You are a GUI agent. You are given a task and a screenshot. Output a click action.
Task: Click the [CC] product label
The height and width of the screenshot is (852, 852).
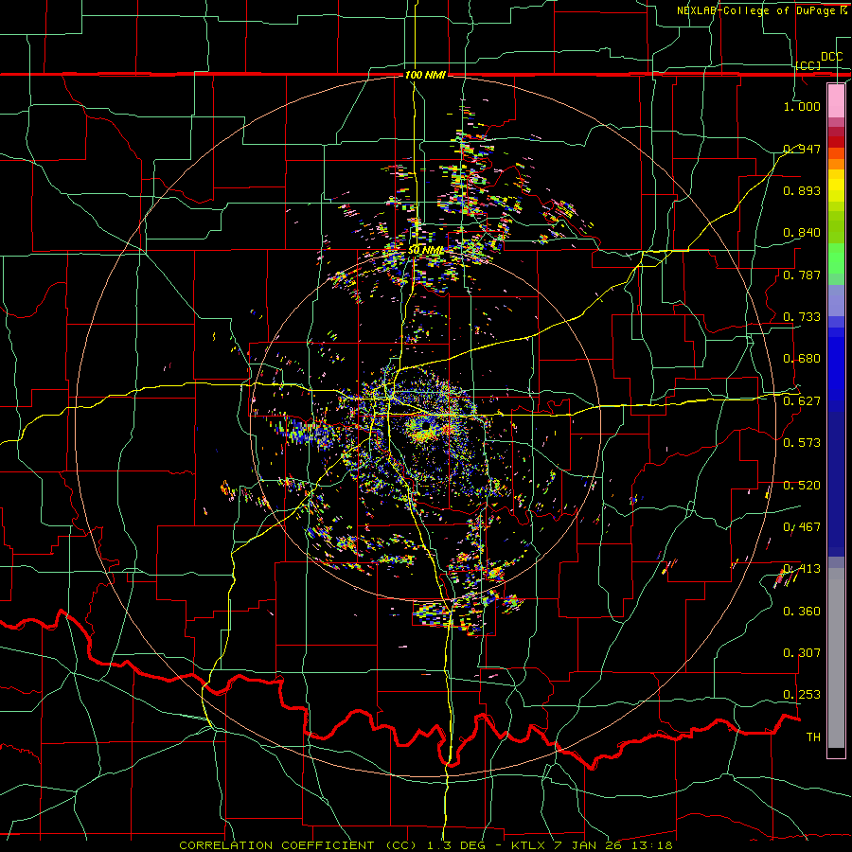click(x=808, y=65)
